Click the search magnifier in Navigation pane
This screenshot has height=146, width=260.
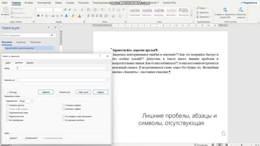coord(52,35)
